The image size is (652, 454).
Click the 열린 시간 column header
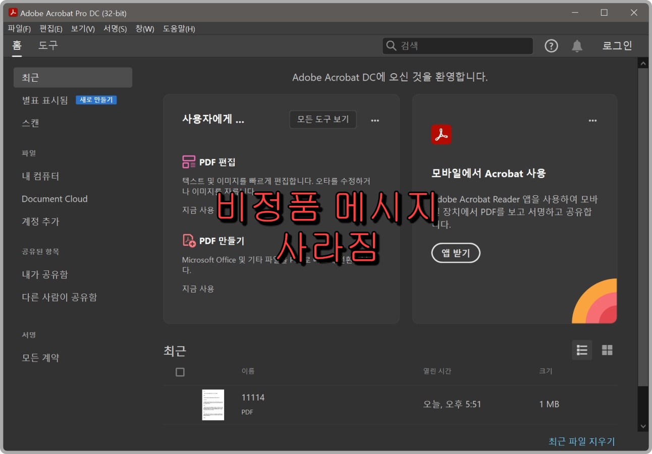[437, 371]
